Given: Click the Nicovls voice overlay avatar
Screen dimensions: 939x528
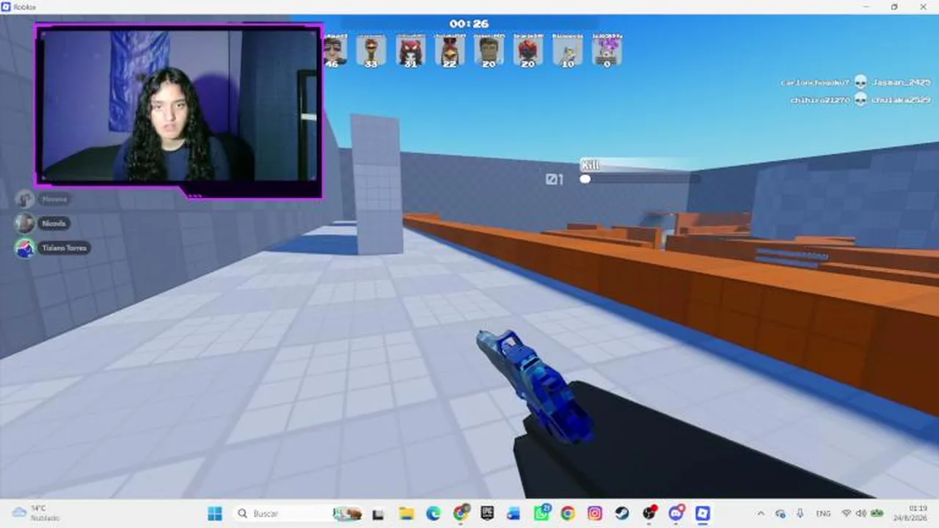Looking at the screenshot, I should (25, 223).
